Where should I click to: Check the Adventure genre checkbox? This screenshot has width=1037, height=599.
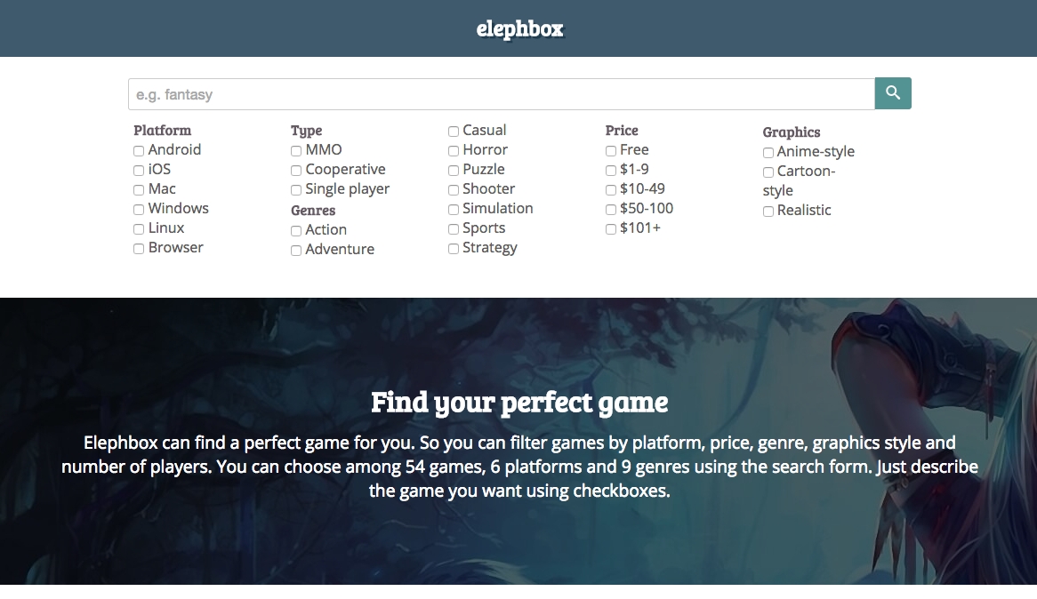coord(296,251)
